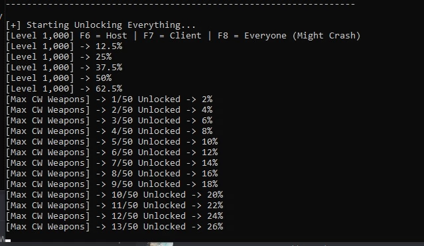Click the blinking console cursor
Screen dimensions: 424x246
coord(8,240)
